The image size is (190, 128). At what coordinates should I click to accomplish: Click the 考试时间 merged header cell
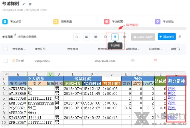[x=83, y=79]
